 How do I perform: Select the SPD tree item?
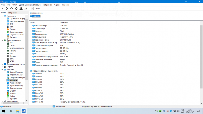click(10, 54)
